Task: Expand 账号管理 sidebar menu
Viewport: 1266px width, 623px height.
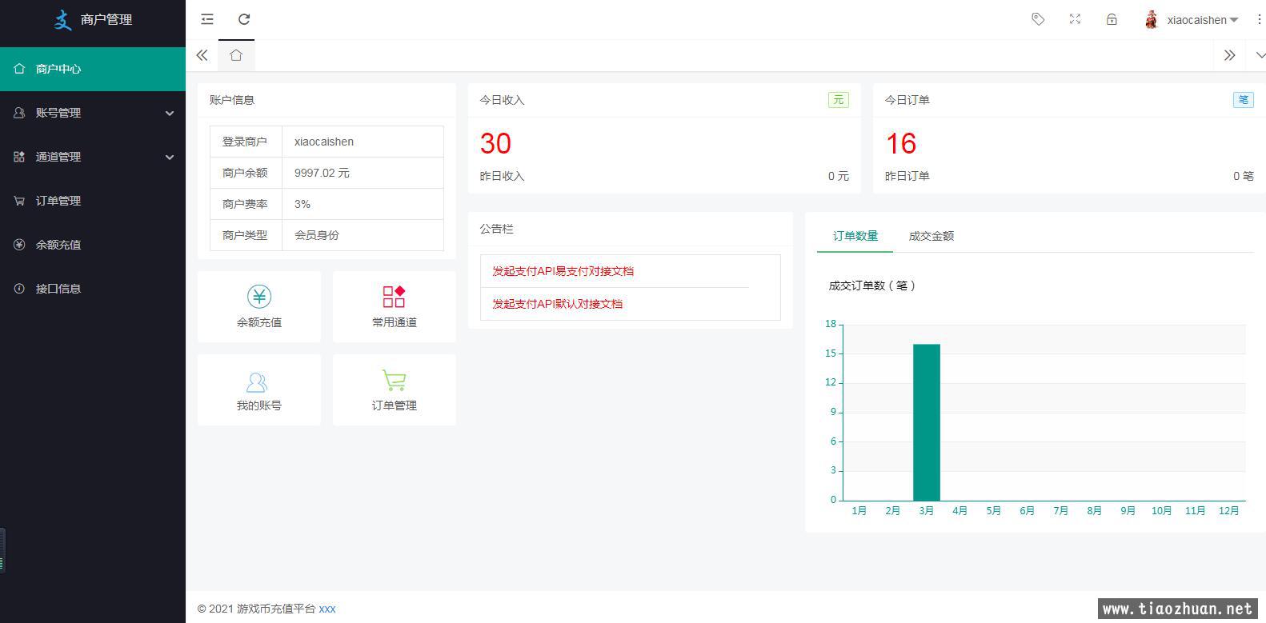Action: pyautogui.click(x=93, y=113)
